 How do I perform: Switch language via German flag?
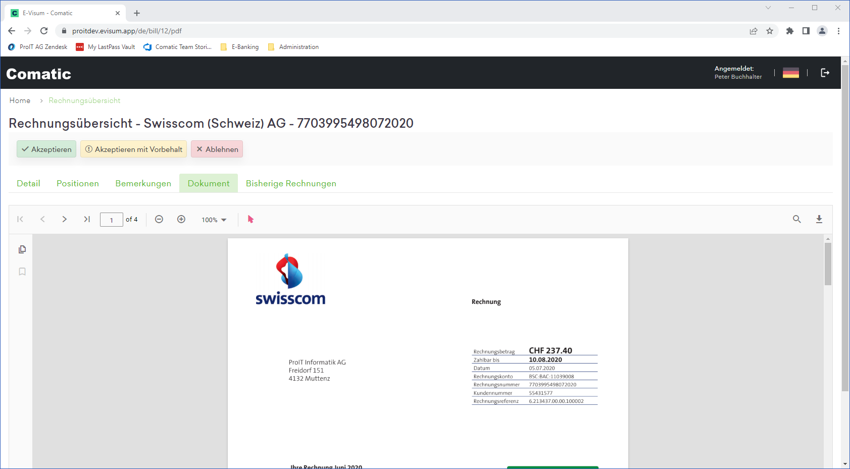791,73
